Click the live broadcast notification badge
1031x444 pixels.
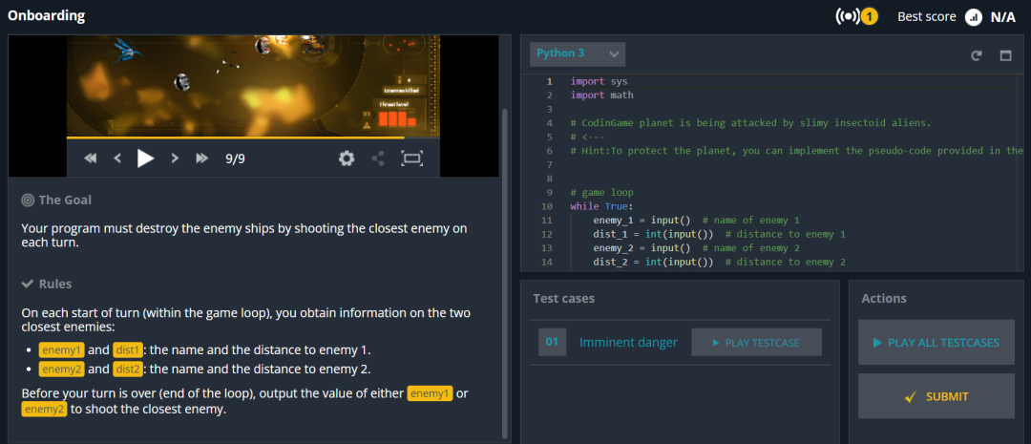pos(856,16)
